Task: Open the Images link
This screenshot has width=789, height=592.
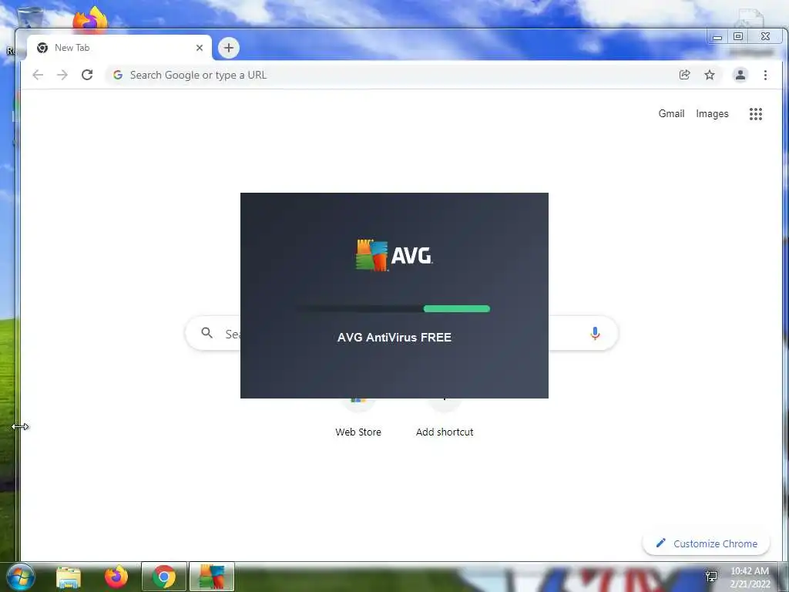Action: pyautogui.click(x=712, y=114)
